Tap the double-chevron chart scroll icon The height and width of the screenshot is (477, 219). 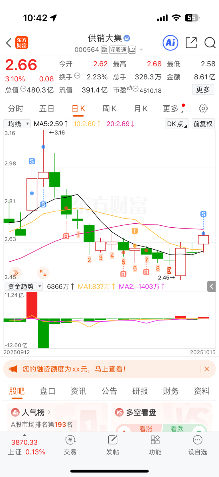click(x=15, y=273)
